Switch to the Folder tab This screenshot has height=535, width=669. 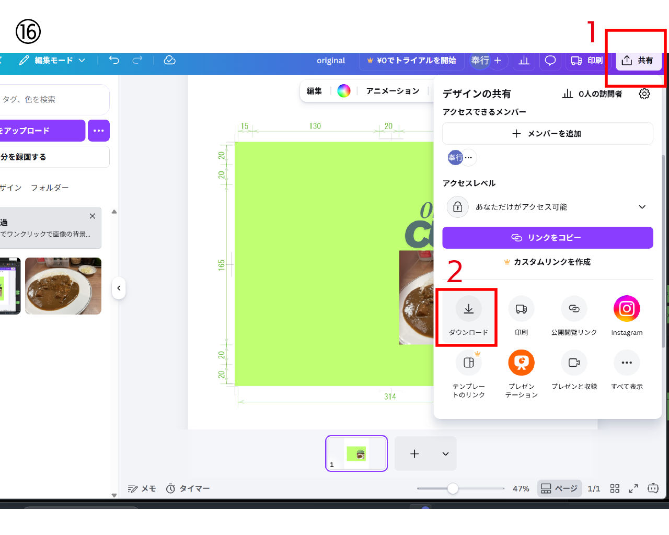[50, 188]
